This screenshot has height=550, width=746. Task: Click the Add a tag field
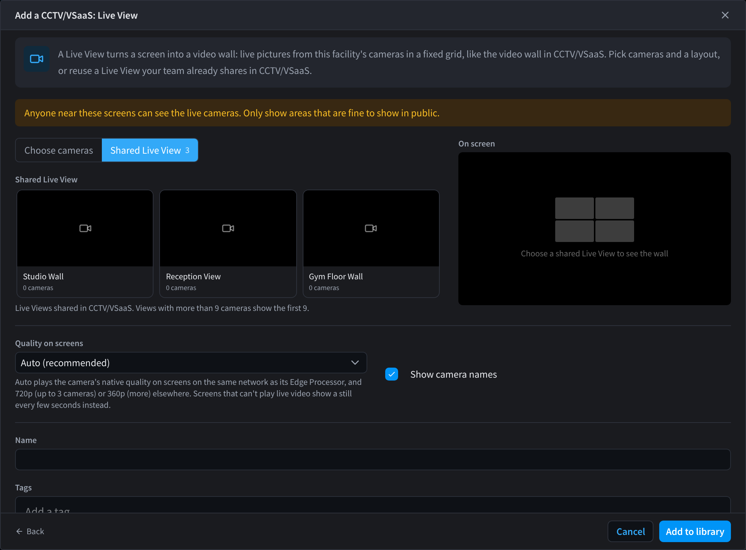tap(373, 505)
